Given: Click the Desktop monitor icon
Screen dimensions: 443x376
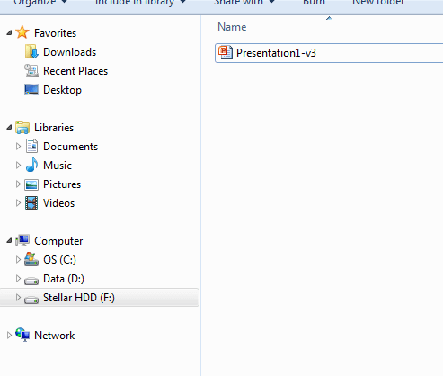Looking at the screenshot, I should point(31,90).
